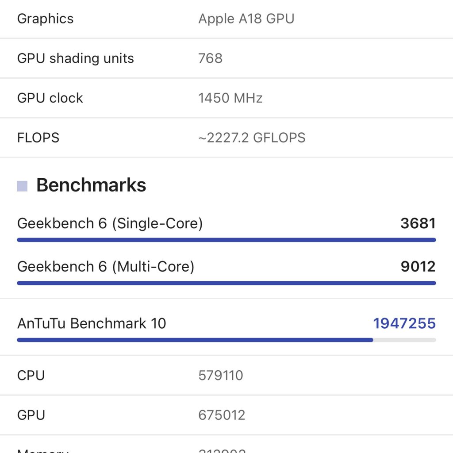Click the Apple A18 GPU value
The image size is (453, 453).
coord(246,19)
